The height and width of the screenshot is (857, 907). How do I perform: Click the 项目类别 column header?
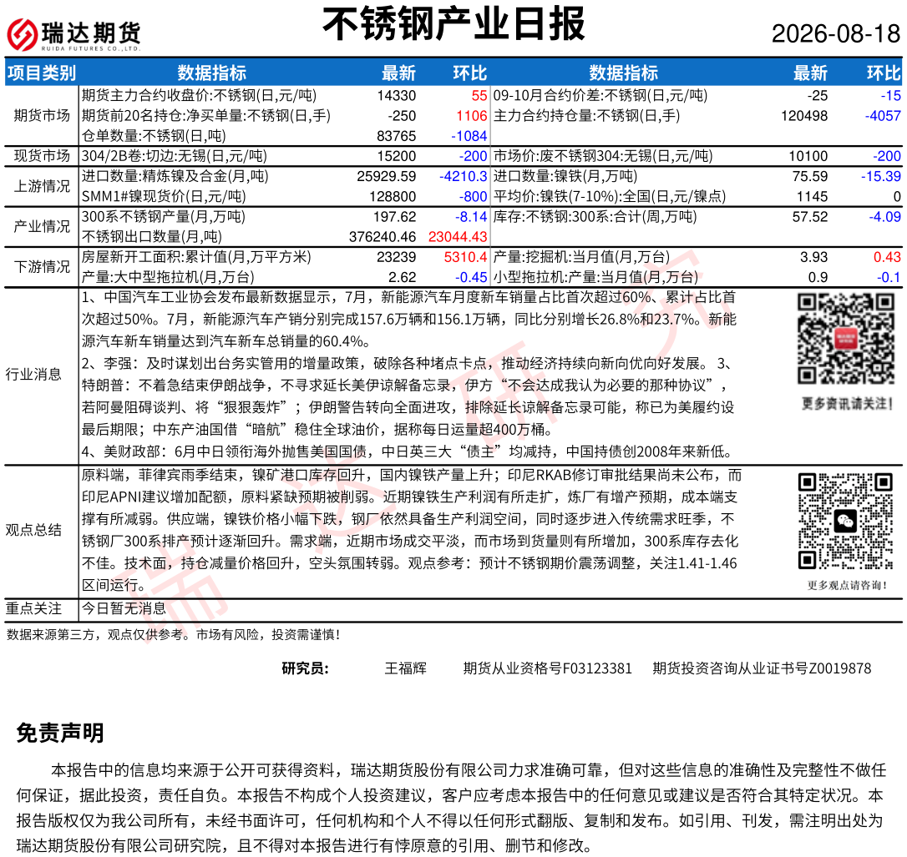click(x=42, y=73)
